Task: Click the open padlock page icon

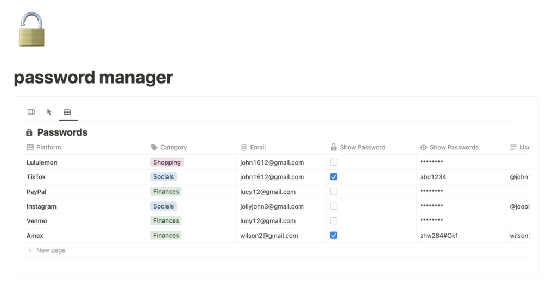Action: [x=32, y=29]
